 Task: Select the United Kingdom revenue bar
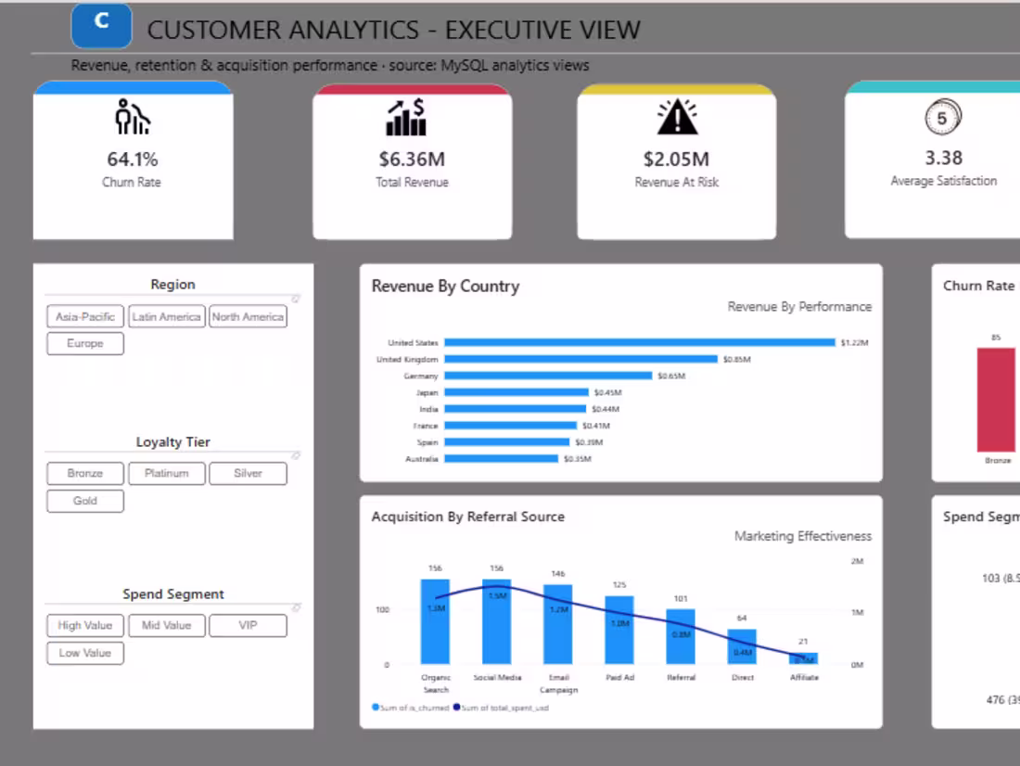(x=580, y=359)
